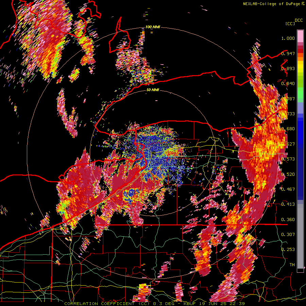Image resolution: width=306 pixels, height=306 pixels.
Task: Pick the gray swatch near the color bar bottom
Action: (300, 236)
